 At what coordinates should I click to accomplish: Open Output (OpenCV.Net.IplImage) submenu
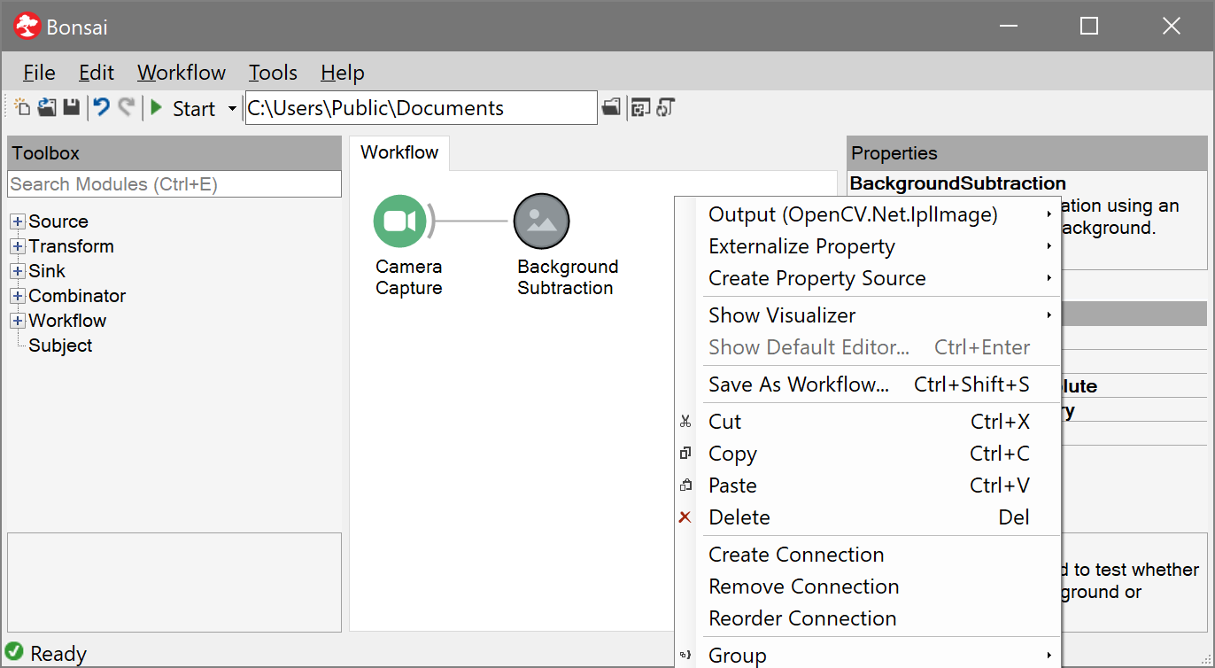tap(867, 214)
